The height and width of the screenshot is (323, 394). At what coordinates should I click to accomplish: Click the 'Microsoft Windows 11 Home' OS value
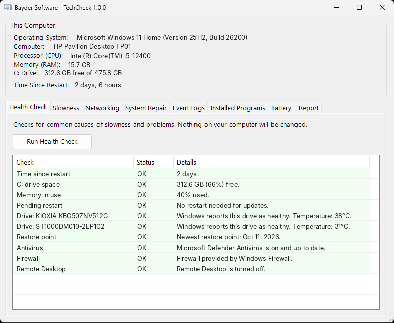(x=162, y=37)
